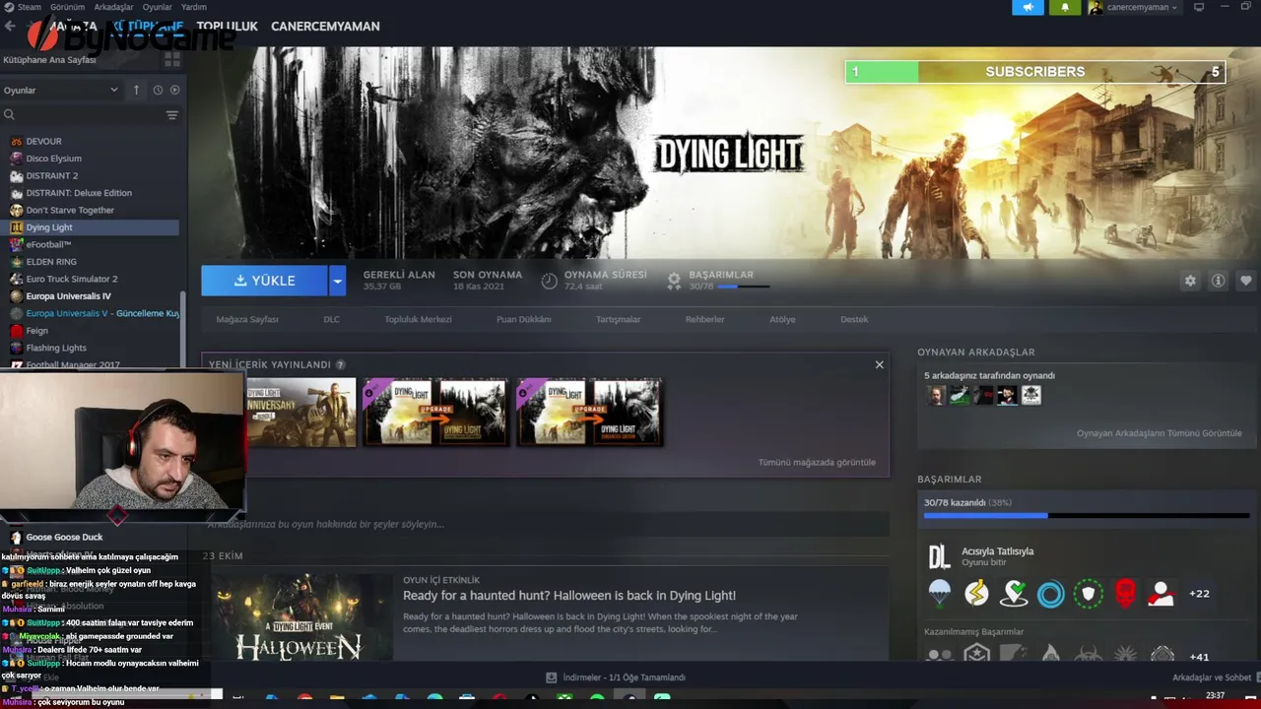This screenshot has width=1261, height=709.
Task: Open İndirmeler downloads status bar
Action: coord(616,677)
